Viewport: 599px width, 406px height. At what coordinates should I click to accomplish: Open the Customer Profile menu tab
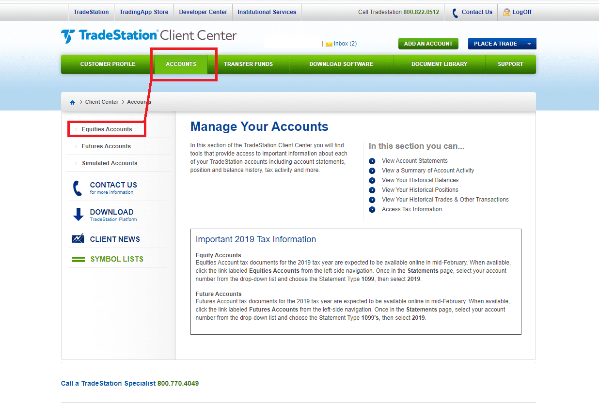click(108, 64)
